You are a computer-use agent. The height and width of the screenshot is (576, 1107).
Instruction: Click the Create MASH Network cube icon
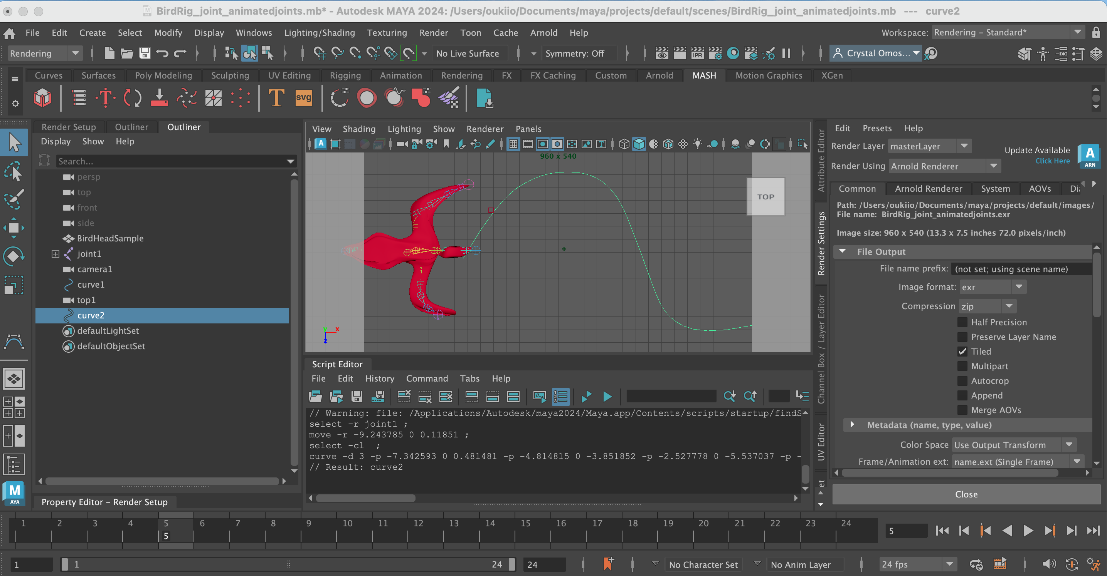[42, 98]
